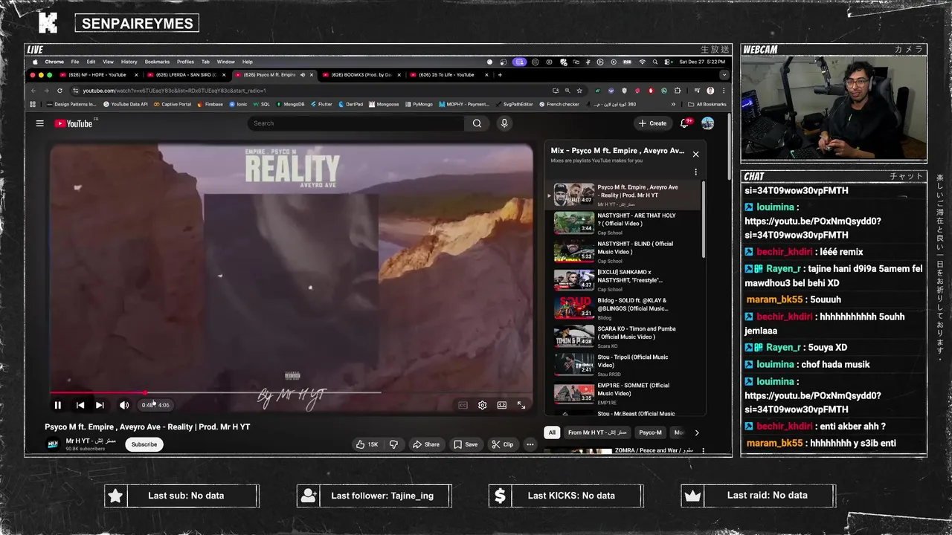This screenshot has height=535, width=952.
Task: Open YouTube notifications bell
Action: coord(685,123)
